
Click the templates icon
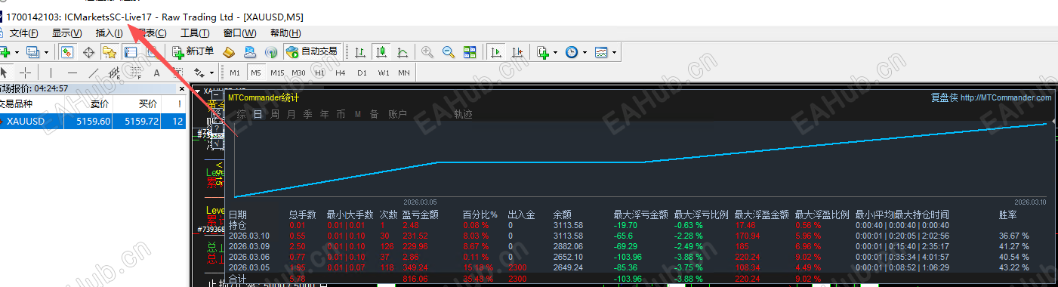(601, 52)
